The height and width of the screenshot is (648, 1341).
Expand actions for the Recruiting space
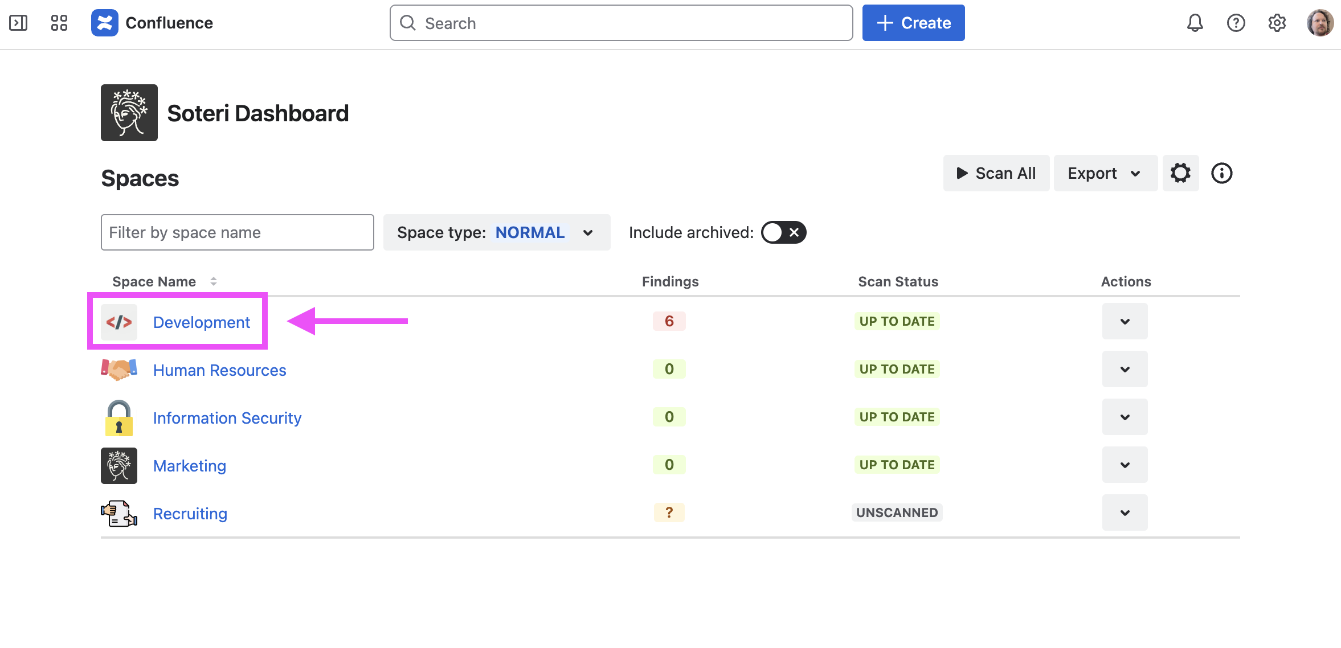1125,512
